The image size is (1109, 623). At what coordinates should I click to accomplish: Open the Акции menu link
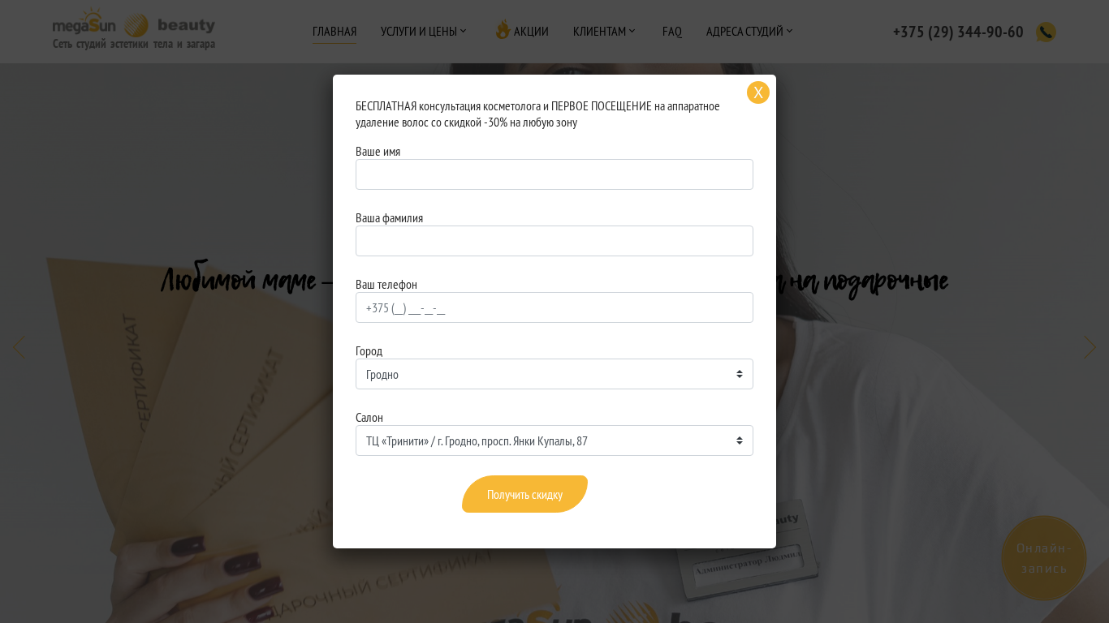pos(531,32)
